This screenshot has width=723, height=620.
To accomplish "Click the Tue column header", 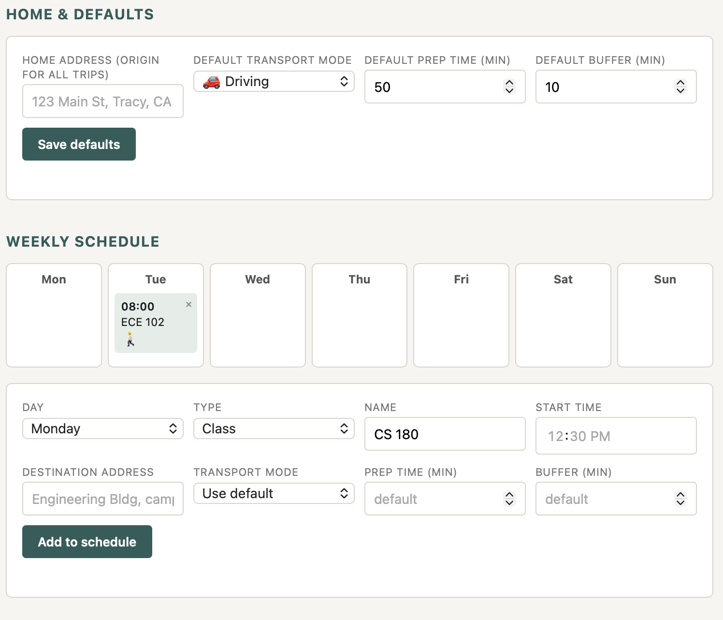I will point(156,279).
